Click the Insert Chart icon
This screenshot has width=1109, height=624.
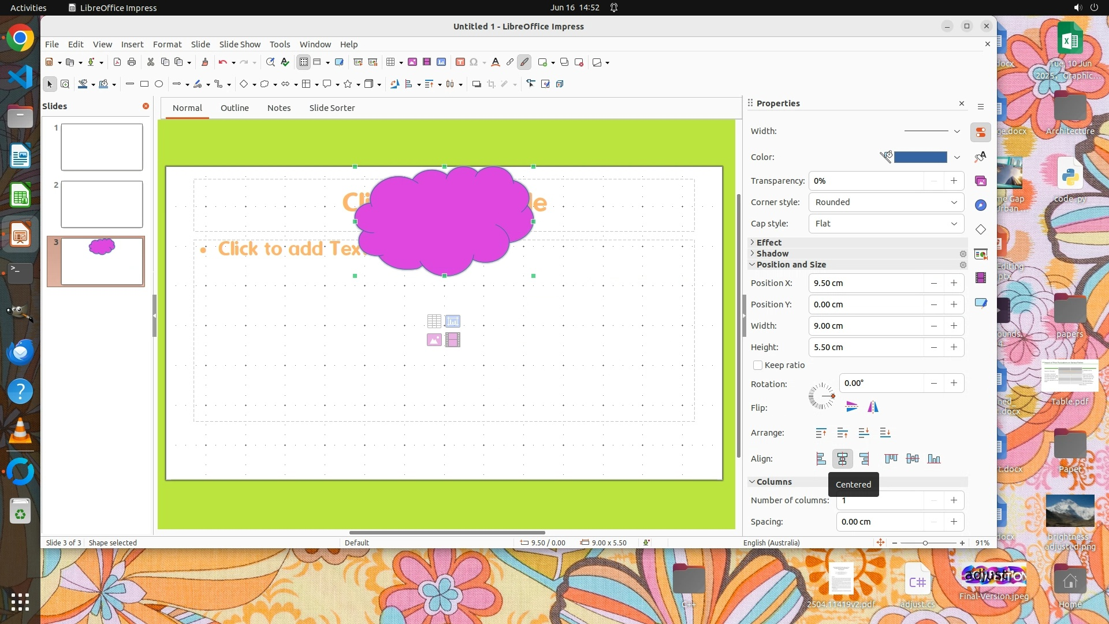(441, 62)
